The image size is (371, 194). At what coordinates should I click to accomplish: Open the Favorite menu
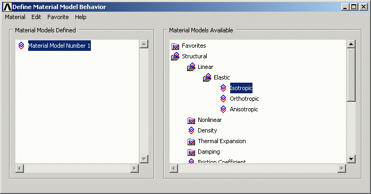coord(58,17)
